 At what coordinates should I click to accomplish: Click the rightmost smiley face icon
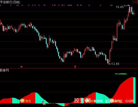tap(112, 101)
